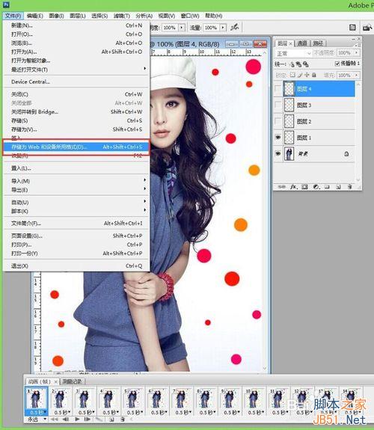This screenshot has height=430, width=374.
Task: Hide 图层 1 using its eye icon
Action: click(278, 137)
